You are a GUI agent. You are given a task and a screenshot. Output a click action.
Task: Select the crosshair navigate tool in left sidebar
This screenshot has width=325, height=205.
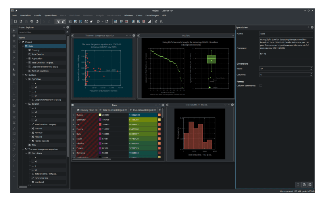click(x=14, y=36)
